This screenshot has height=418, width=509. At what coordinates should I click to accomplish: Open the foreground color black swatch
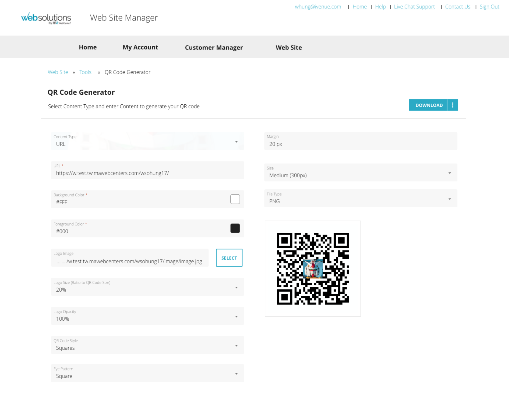coord(235,228)
